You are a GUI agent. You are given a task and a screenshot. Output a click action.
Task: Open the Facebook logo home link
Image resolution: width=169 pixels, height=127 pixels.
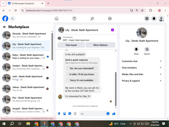point(5,19)
